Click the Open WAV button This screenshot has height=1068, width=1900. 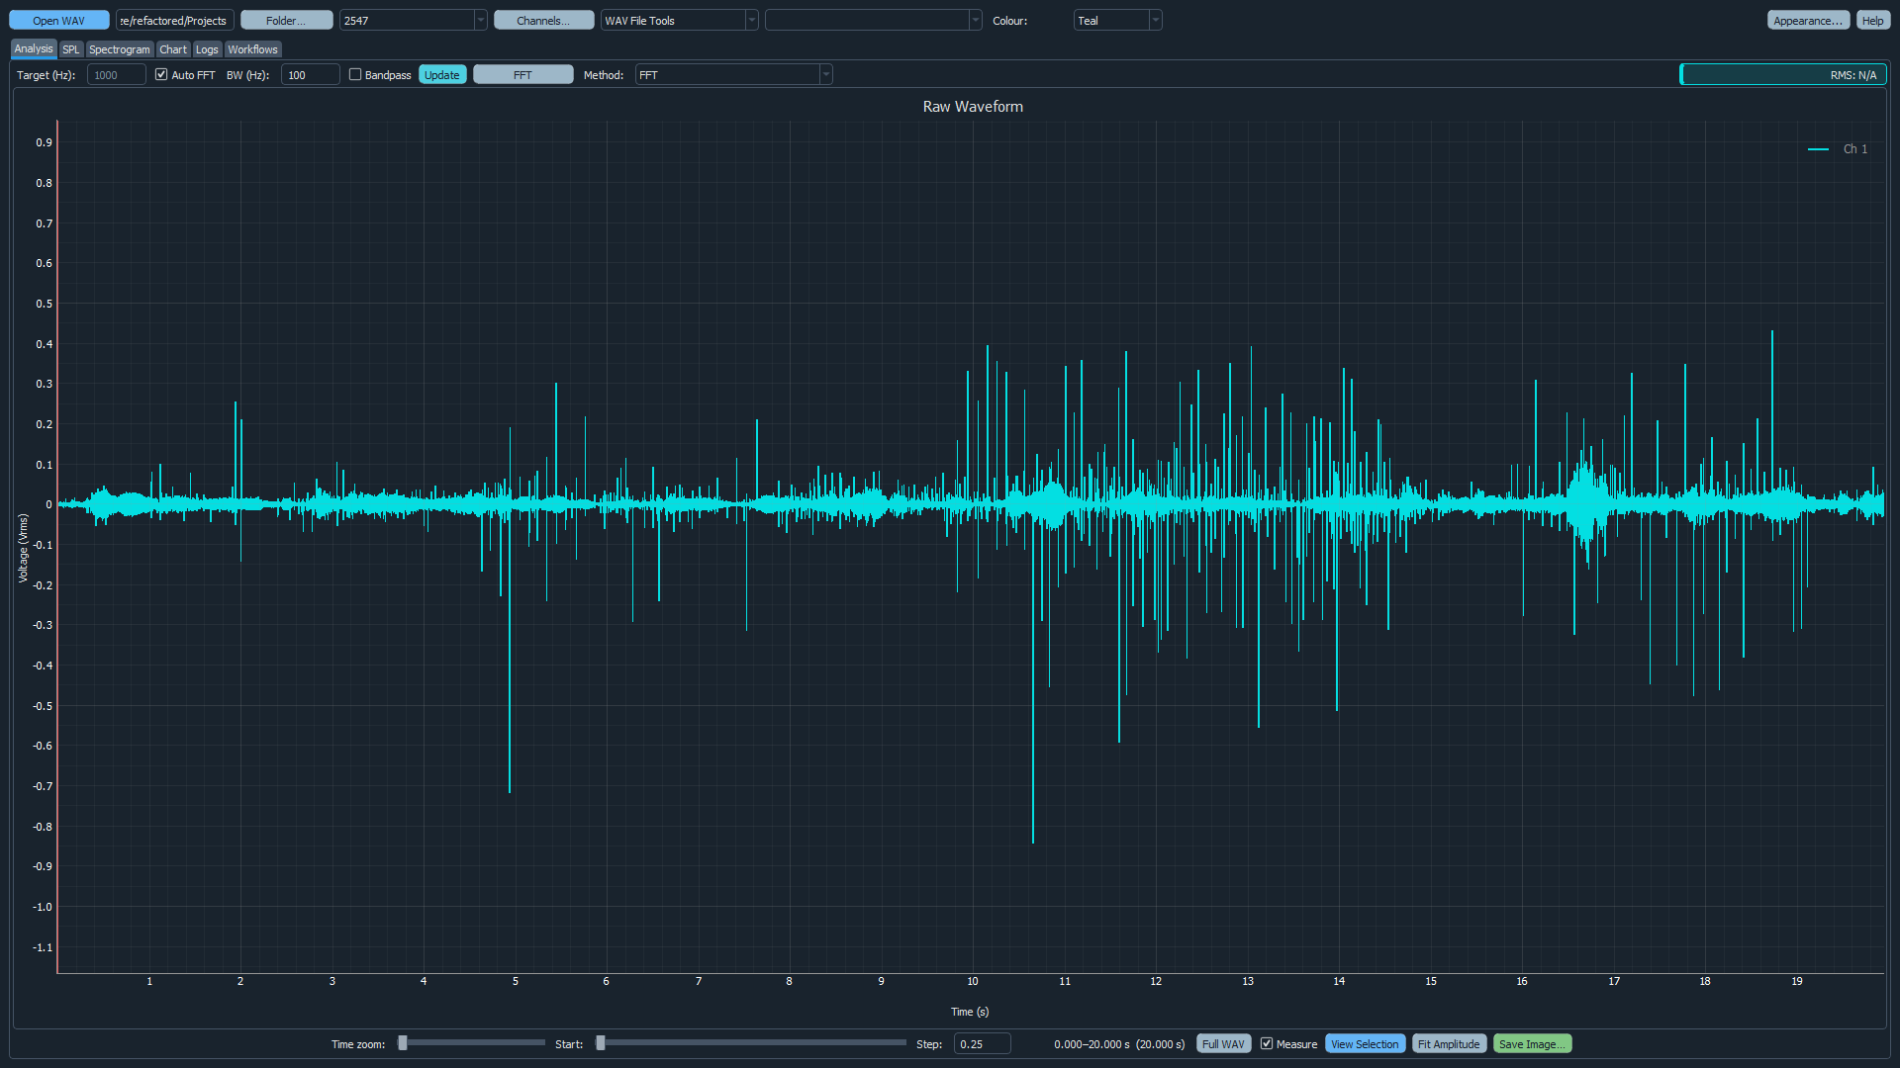58,21
